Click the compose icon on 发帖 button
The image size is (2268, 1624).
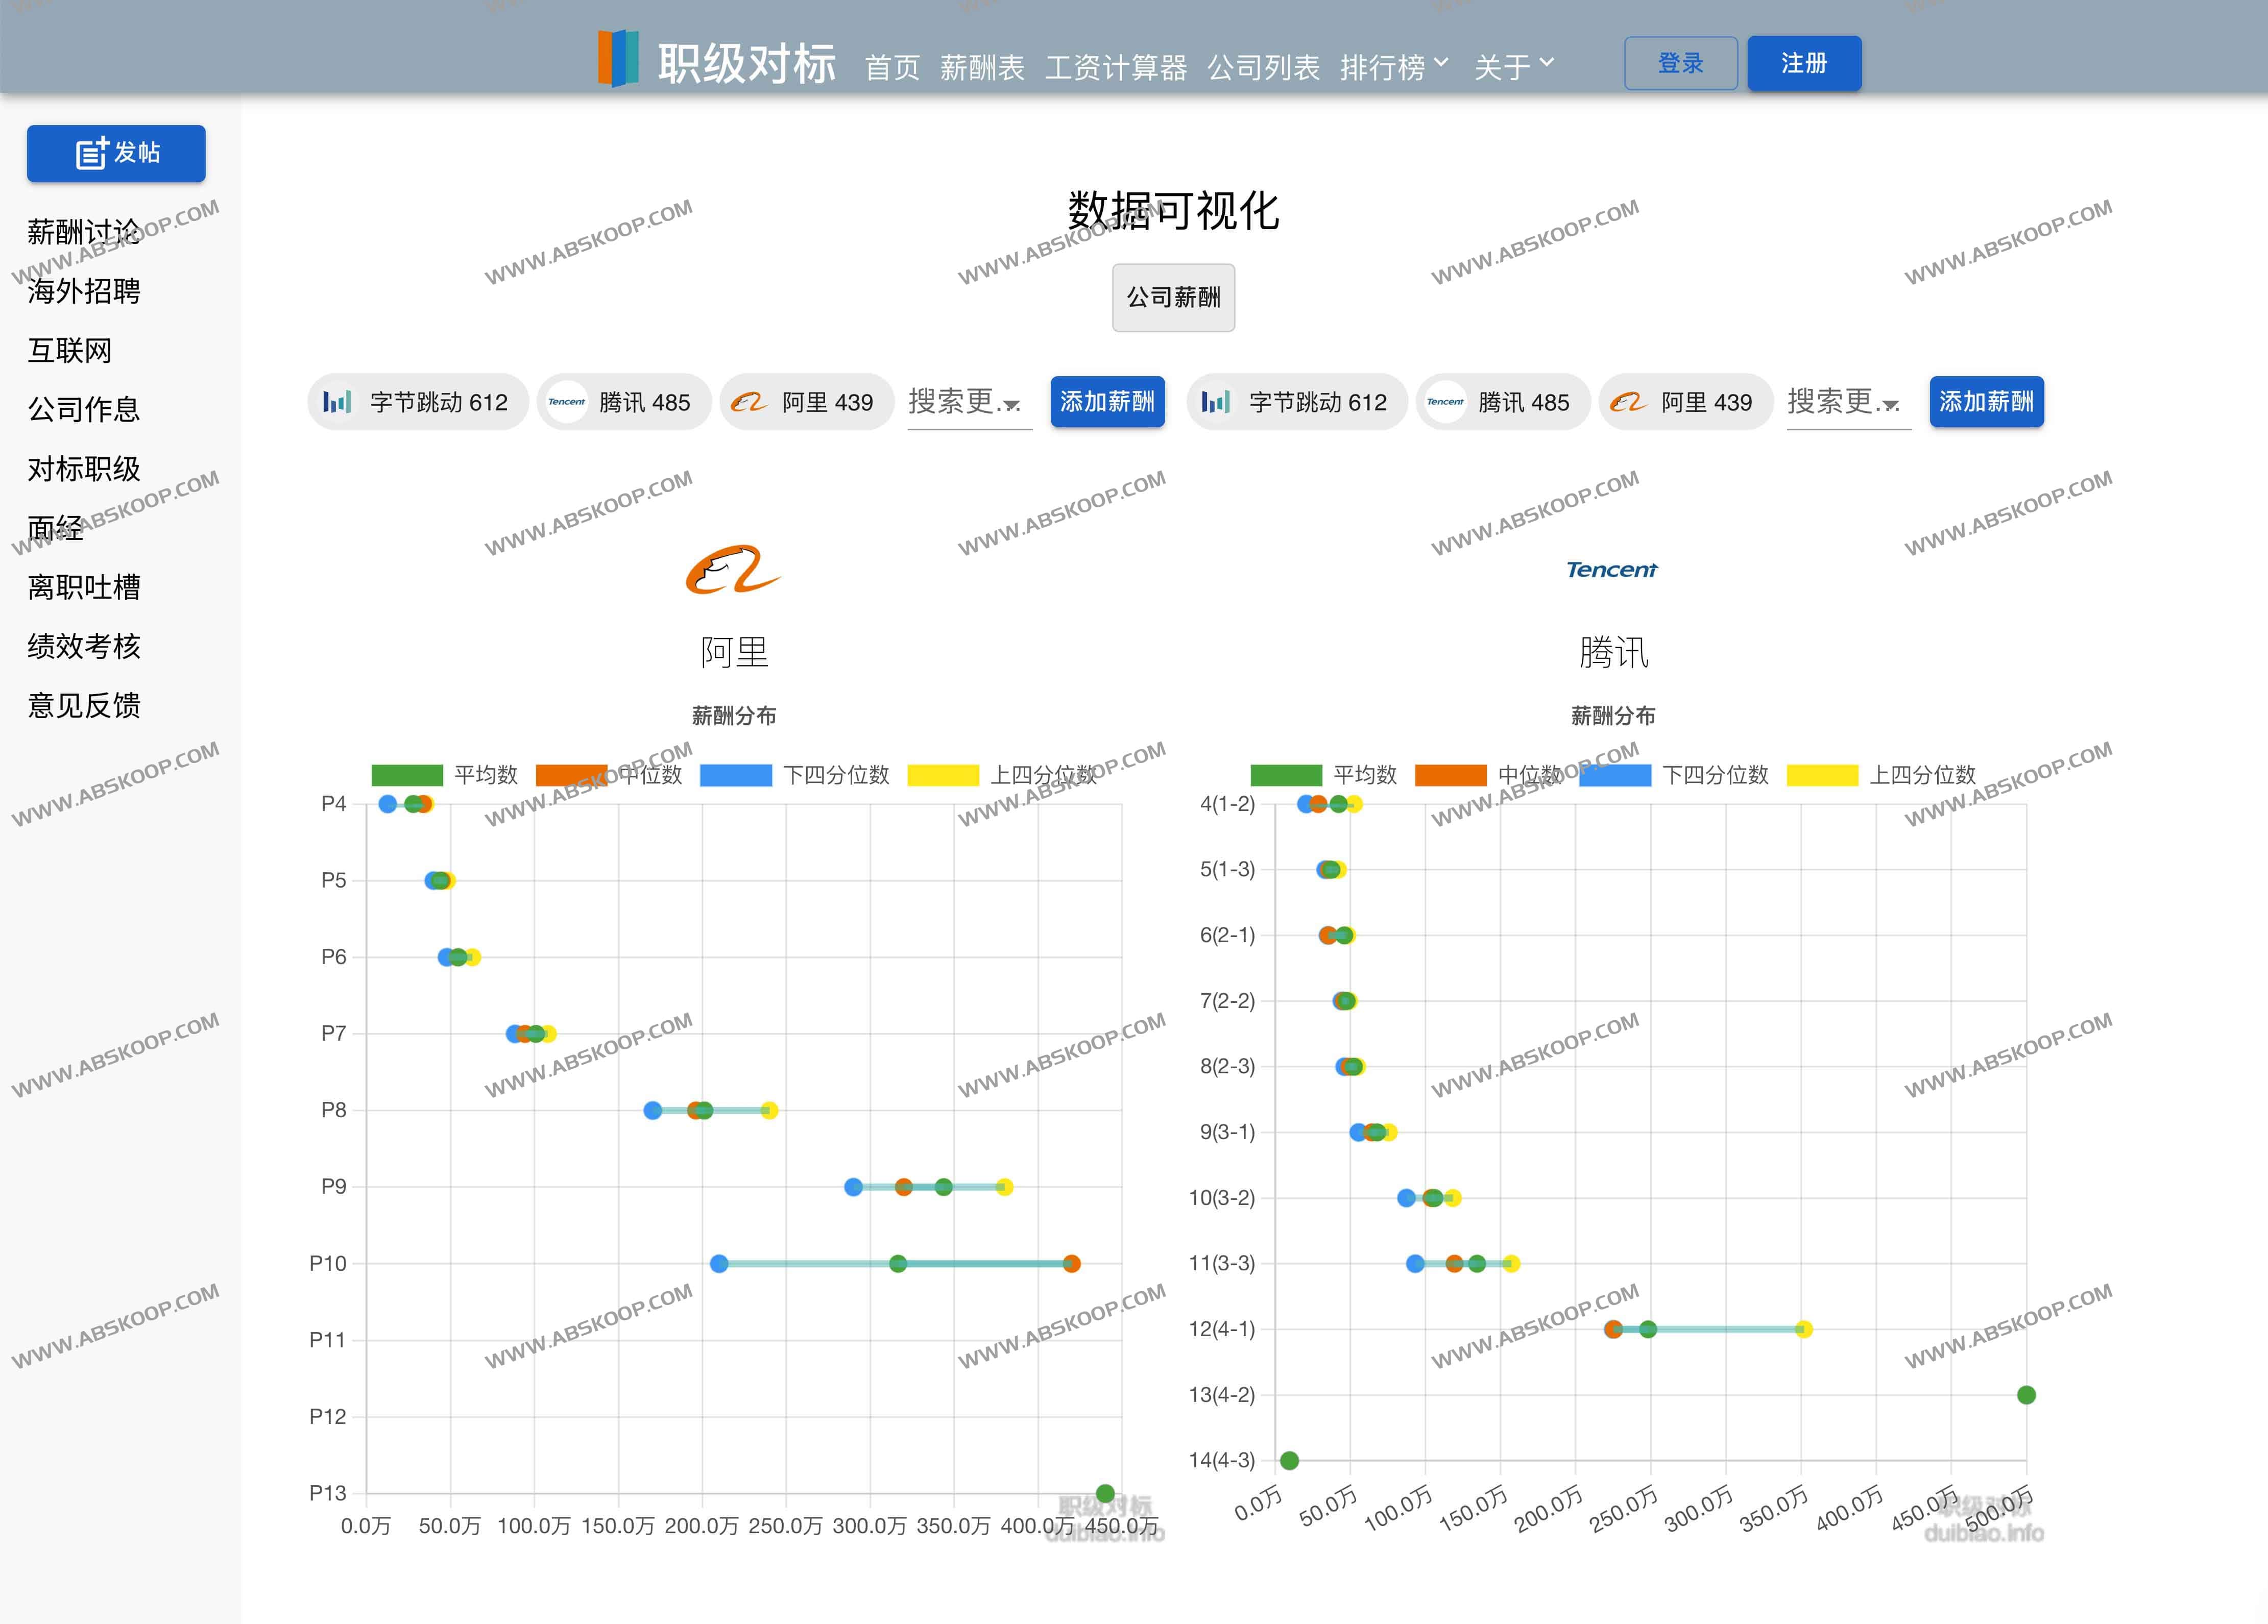coord(92,153)
